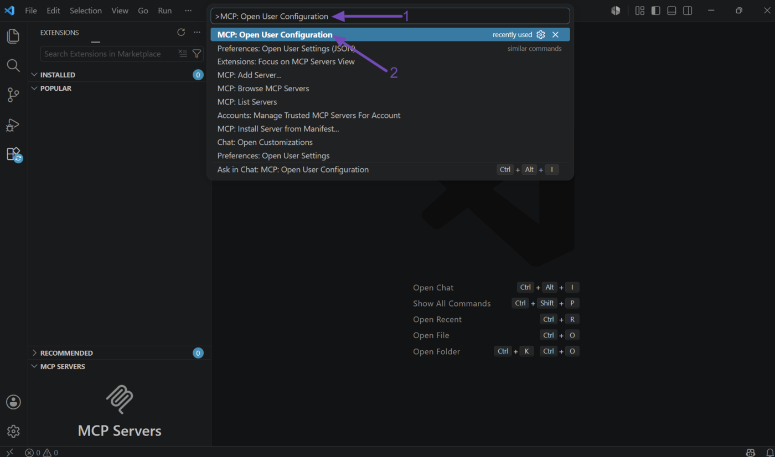Open the Extensions view icon
This screenshot has height=457, width=775.
tap(13, 154)
